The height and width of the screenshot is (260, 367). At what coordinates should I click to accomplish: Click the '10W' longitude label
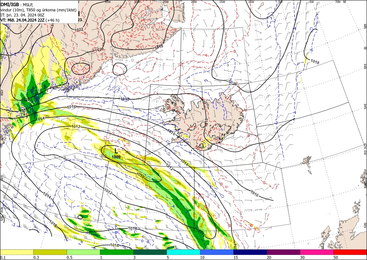pyautogui.click(x=251, y=1)
